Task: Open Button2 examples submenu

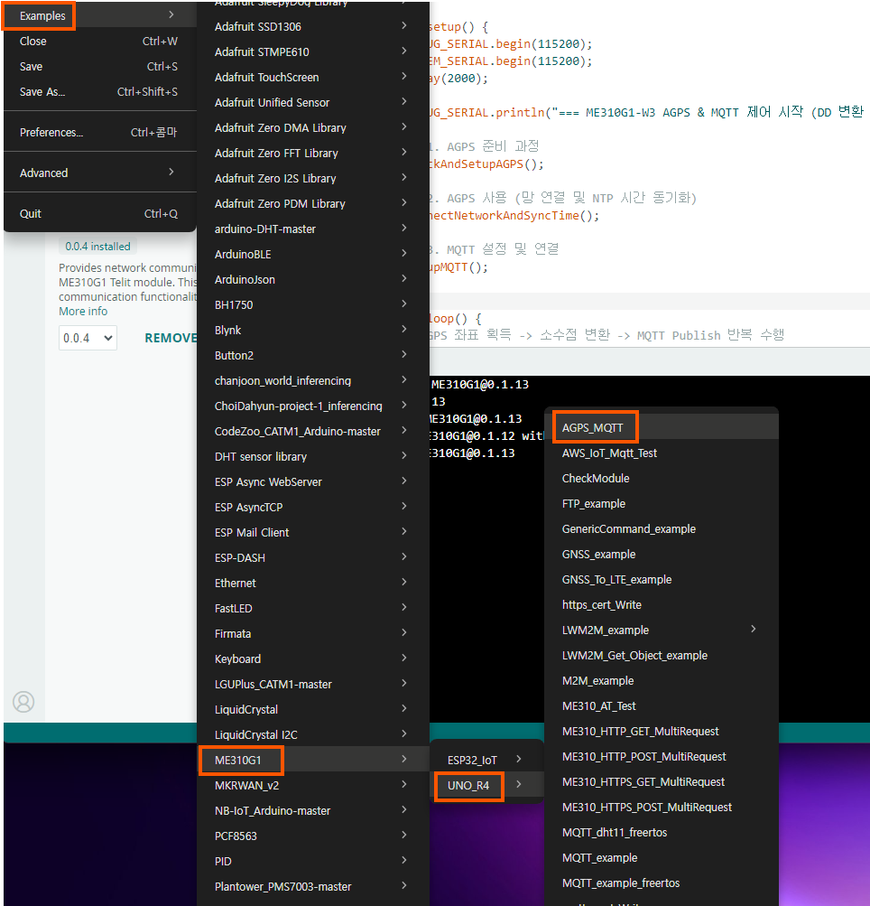Action: click(x=313, y=355)
